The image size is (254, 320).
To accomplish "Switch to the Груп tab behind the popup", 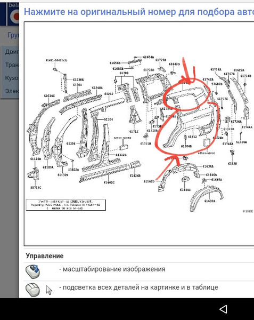I will (13, 35).
